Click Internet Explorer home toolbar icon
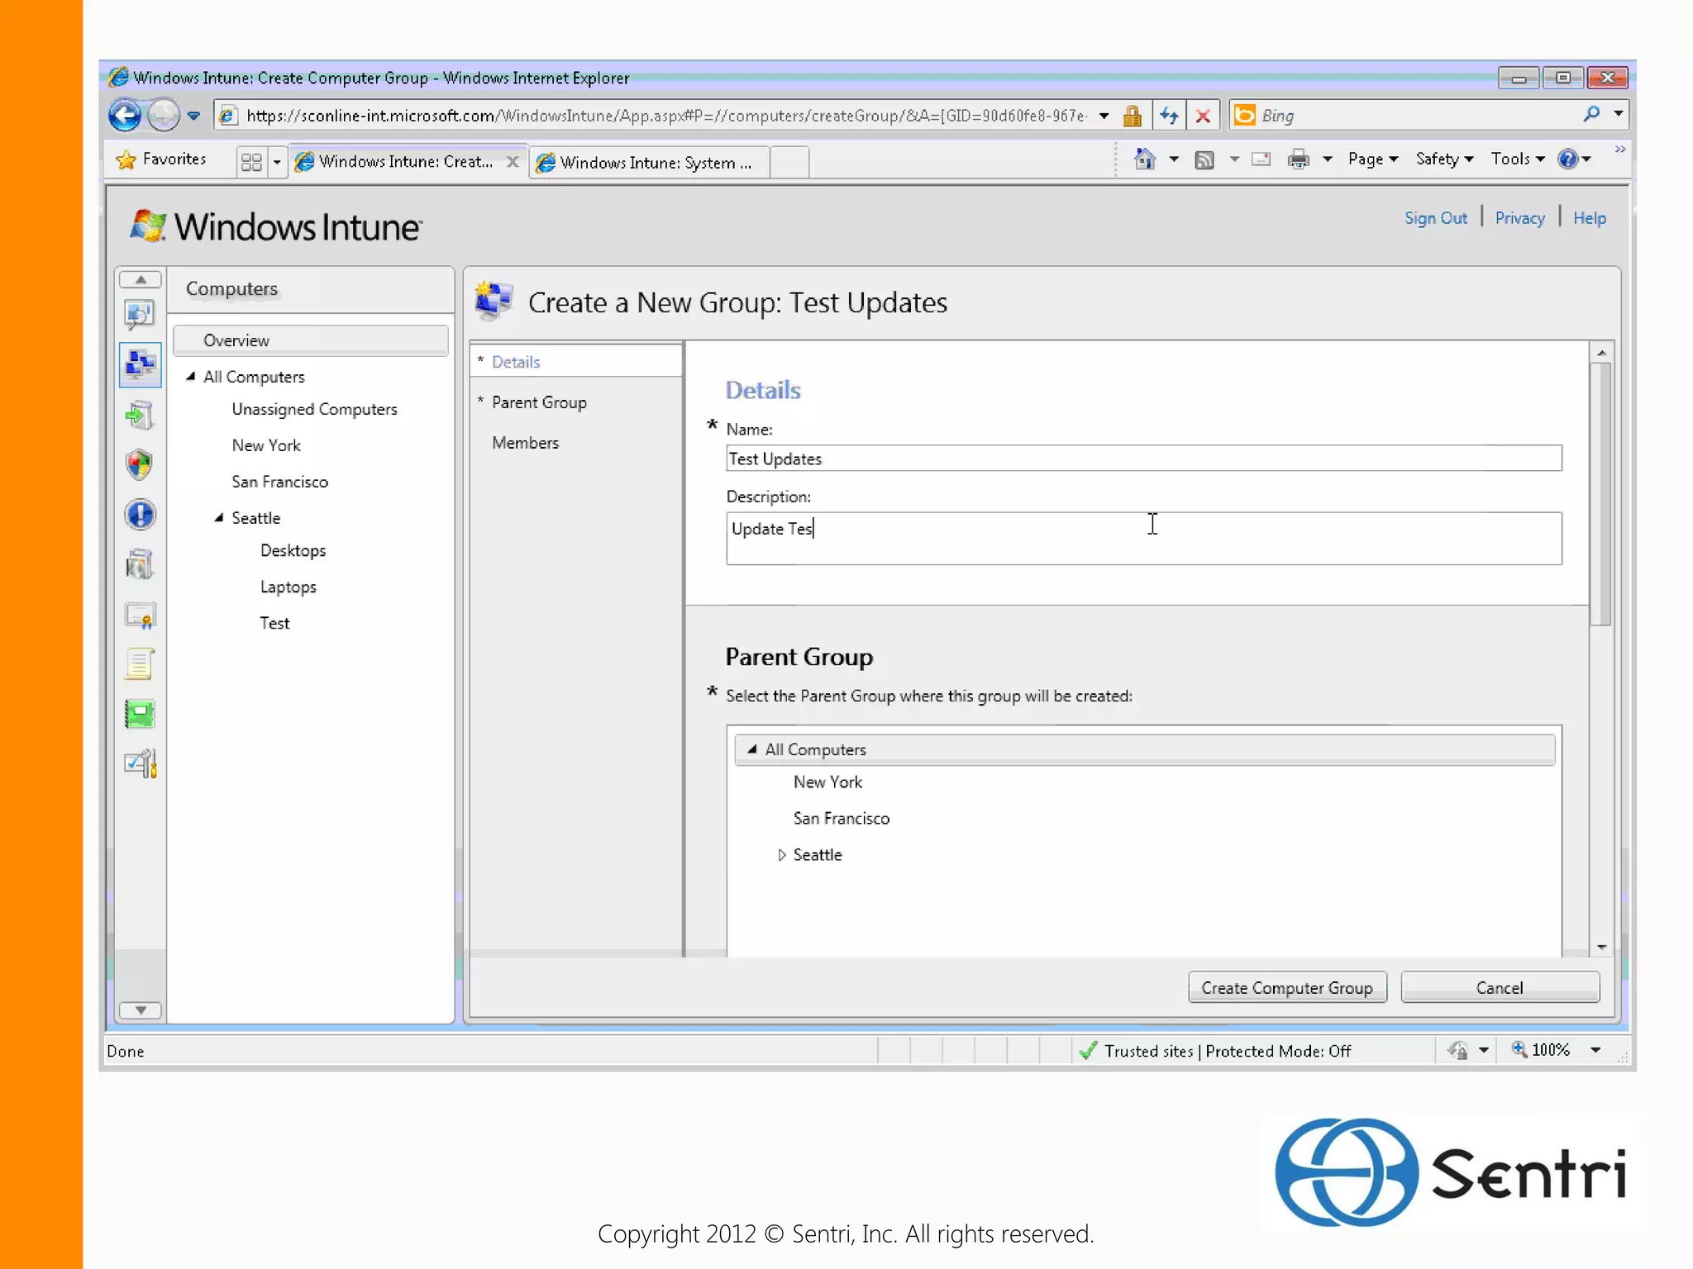The height and width of the screenshot is (1269, 1693). click(1145, 159)
